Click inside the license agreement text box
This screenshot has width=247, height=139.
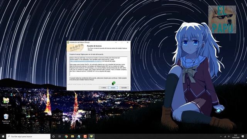click(x=98, y=66)
